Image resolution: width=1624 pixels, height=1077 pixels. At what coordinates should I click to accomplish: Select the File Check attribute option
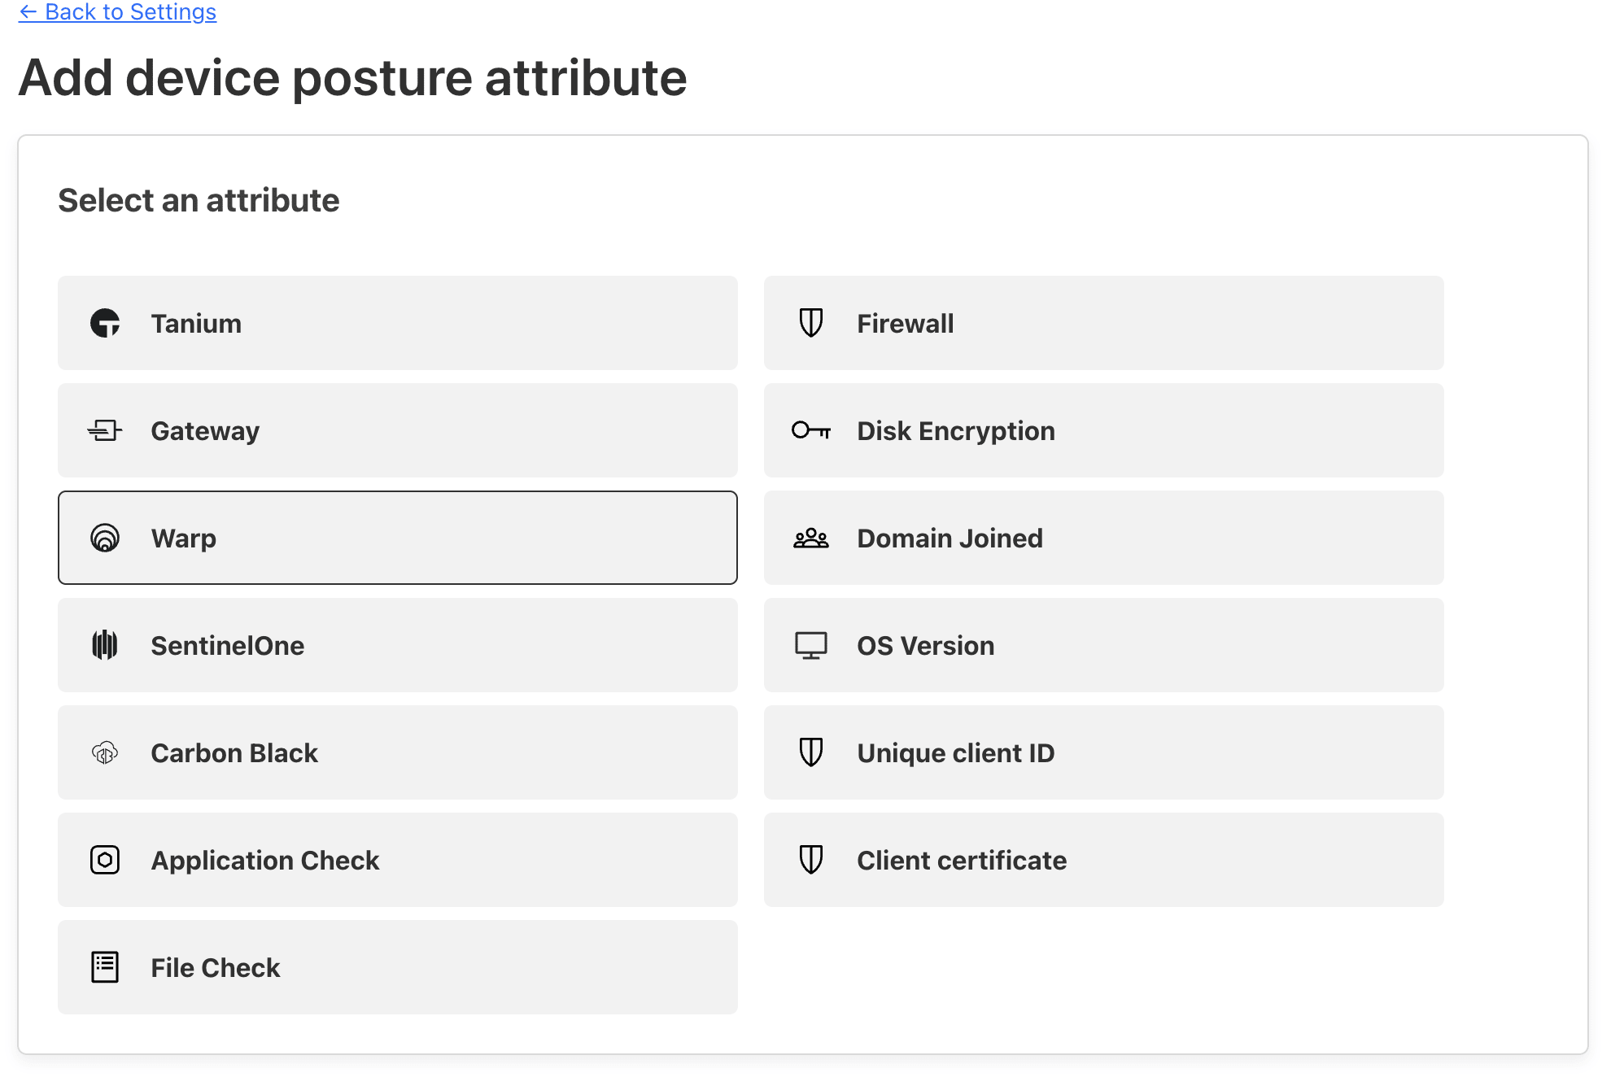398,968
